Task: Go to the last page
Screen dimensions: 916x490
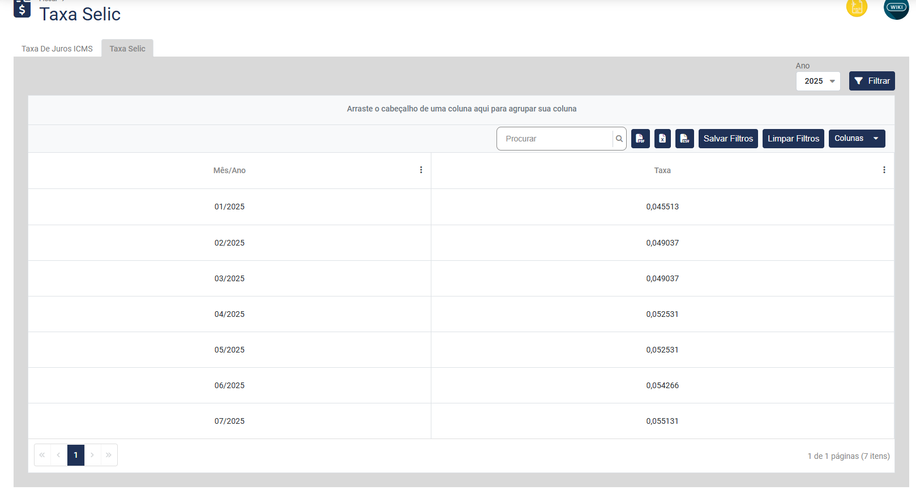Action: [109, 455]
